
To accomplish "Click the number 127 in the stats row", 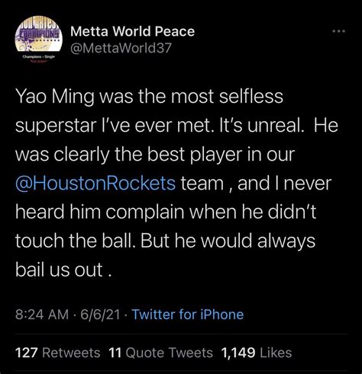I will pos(27,353).
